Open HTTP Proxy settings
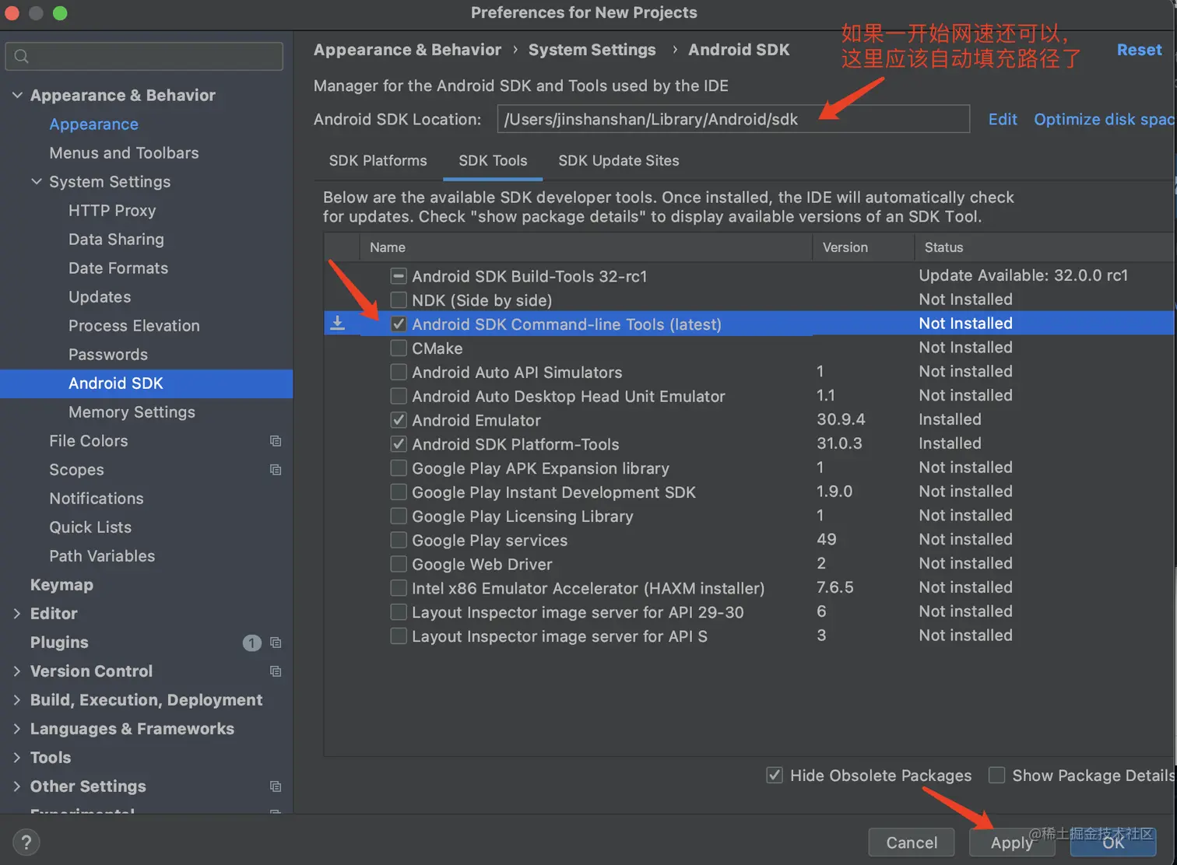The width and height of the screenshot is (1177, 865). 112,211
